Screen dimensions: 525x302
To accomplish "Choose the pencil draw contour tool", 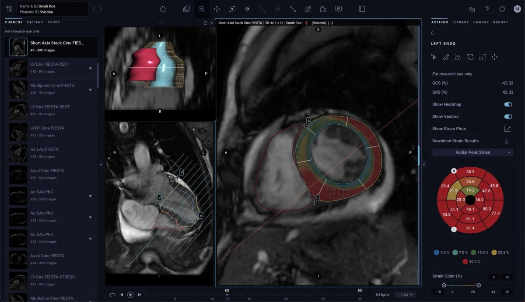I will [x=446, y=57].
